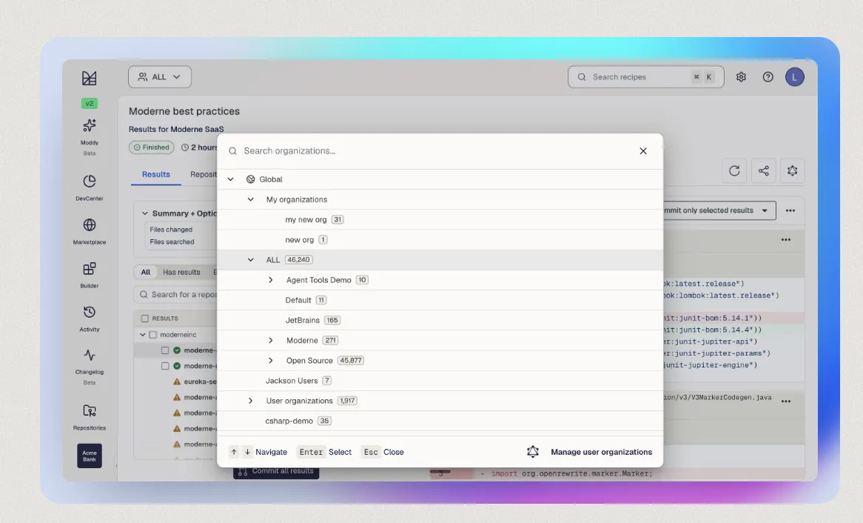Screen dimensions: 863x523
Task: Close the organization search dialog
Action: click(x=643, y=151)
